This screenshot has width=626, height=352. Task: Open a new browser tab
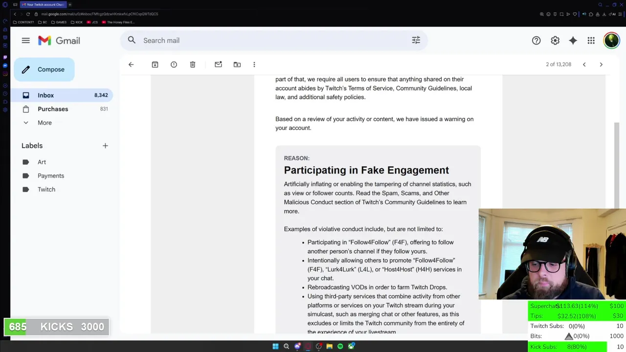70,4
